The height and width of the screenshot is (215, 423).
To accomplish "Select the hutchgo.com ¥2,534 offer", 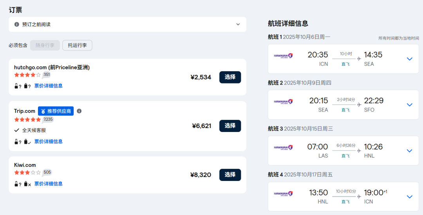I will pos(230,77).
